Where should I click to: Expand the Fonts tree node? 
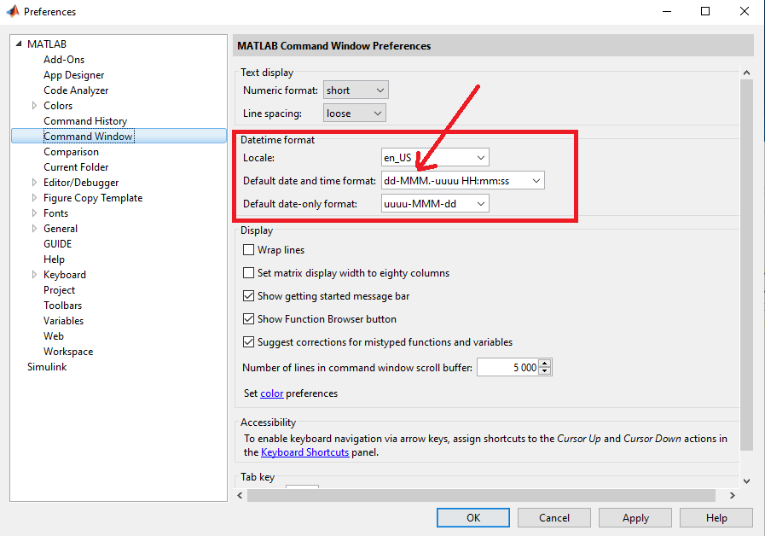click(x=34, y=213)
